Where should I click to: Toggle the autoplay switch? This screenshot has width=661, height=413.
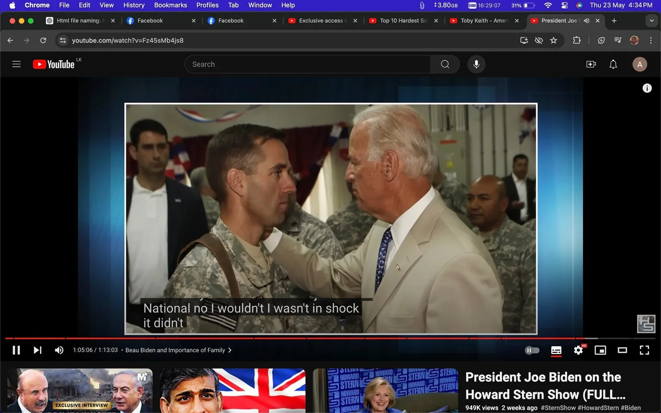tap(532, 350)
